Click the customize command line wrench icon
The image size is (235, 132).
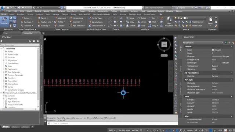click(45, 122)
